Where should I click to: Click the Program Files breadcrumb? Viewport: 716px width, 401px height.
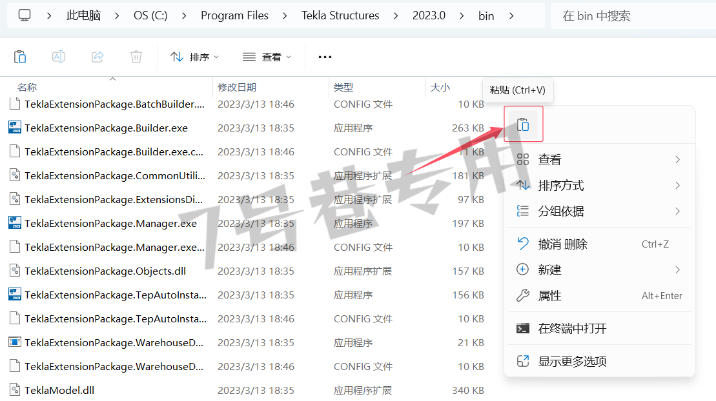(x=235, y=15)
